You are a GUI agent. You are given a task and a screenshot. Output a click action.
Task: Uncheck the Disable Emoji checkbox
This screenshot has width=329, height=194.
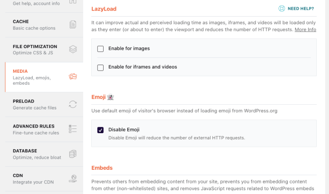[x=101, y=130]
